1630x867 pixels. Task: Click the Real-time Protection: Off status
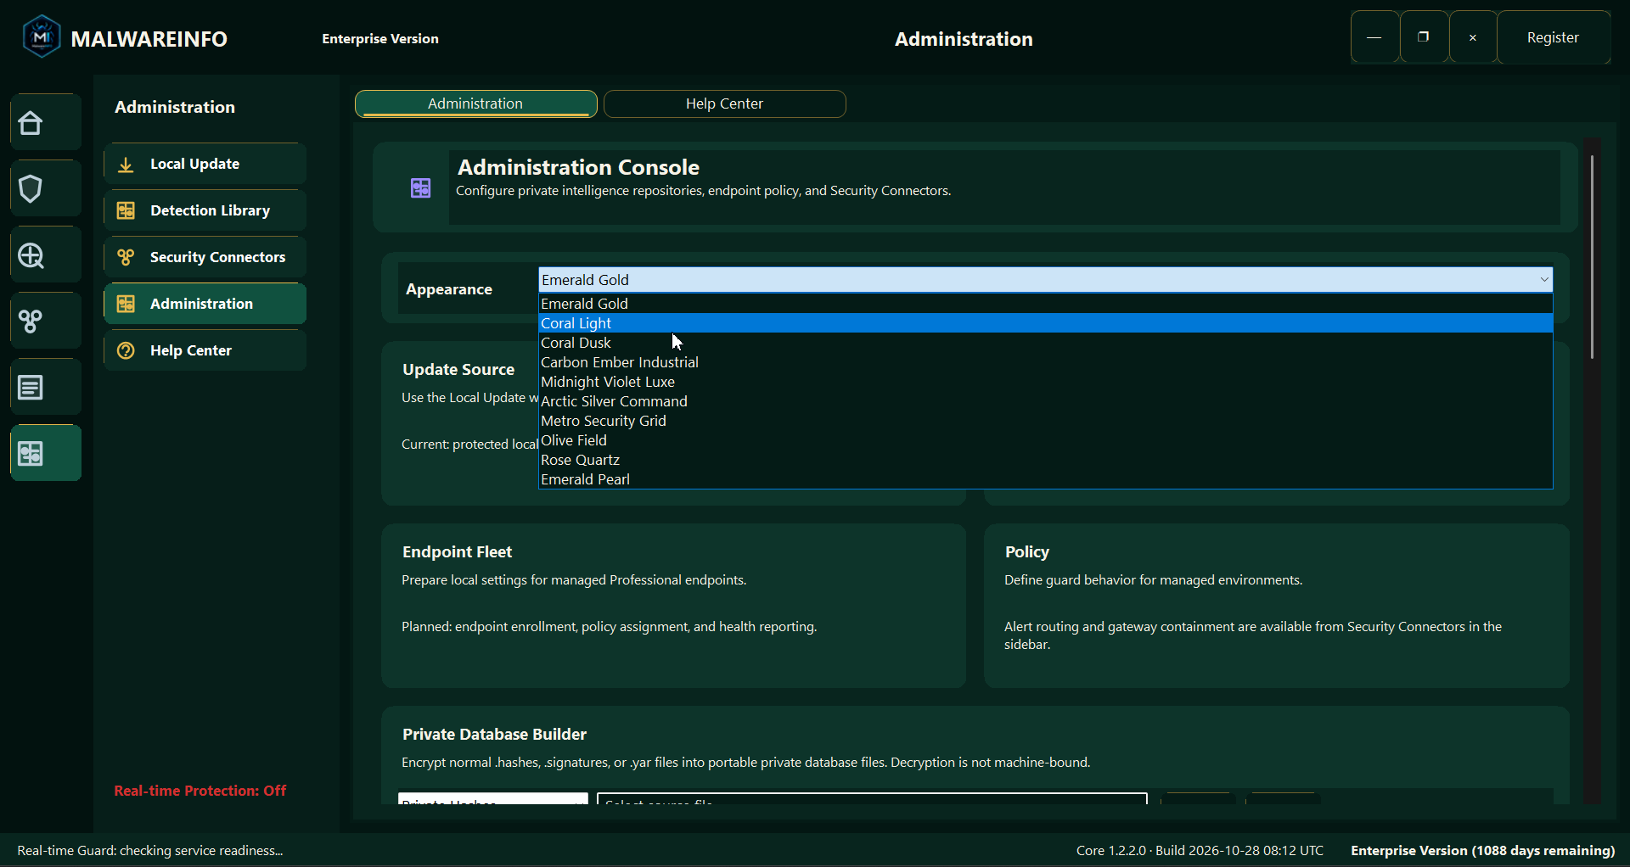point(200,791)
